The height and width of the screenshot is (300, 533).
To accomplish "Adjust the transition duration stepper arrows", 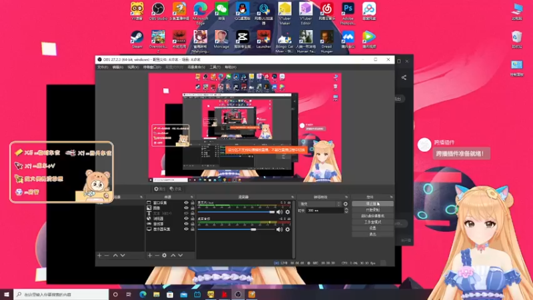I will coord(346,211).
